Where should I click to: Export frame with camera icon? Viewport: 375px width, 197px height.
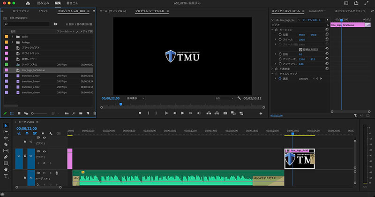click(225, 113)
